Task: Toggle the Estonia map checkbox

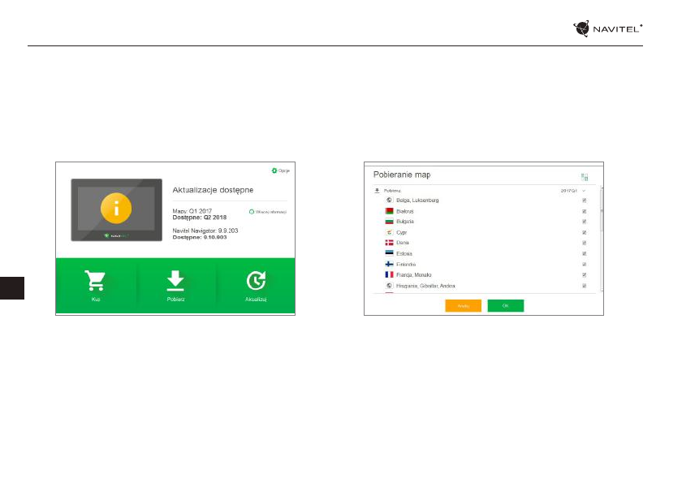Action: tap(584, 253)
